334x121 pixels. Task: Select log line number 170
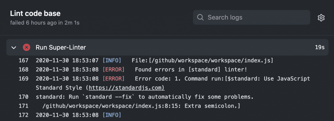[23, 97]
